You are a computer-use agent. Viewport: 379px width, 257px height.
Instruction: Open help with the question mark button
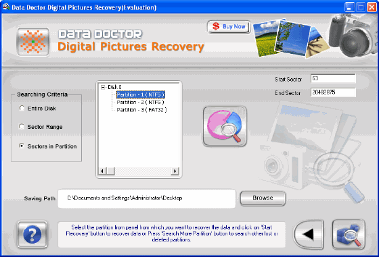click(x=32, y=234)
